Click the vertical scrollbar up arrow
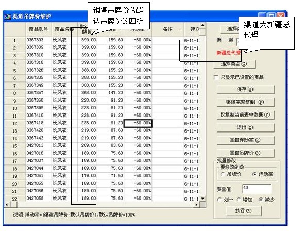 coord(202,25)
